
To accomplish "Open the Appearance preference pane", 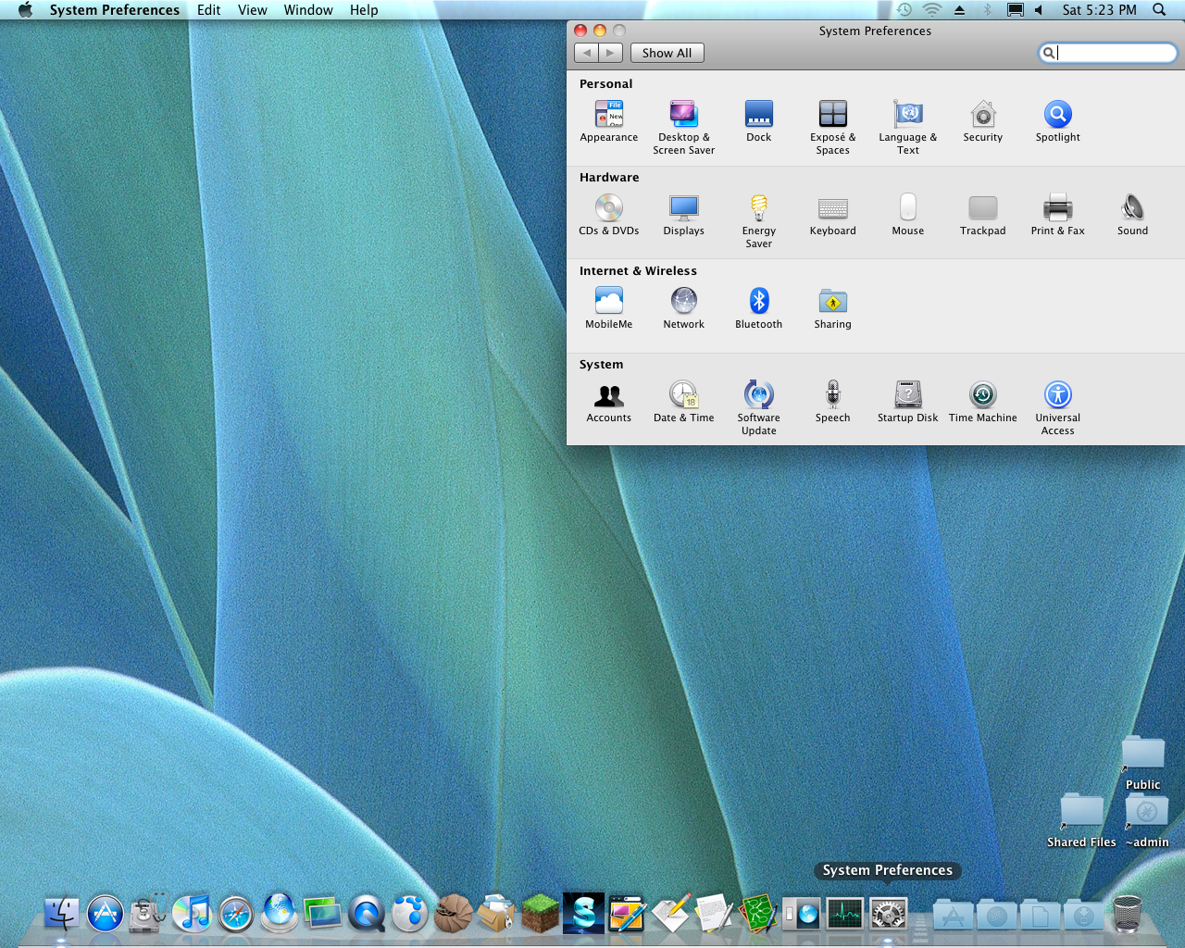I will tap(608, 121).
